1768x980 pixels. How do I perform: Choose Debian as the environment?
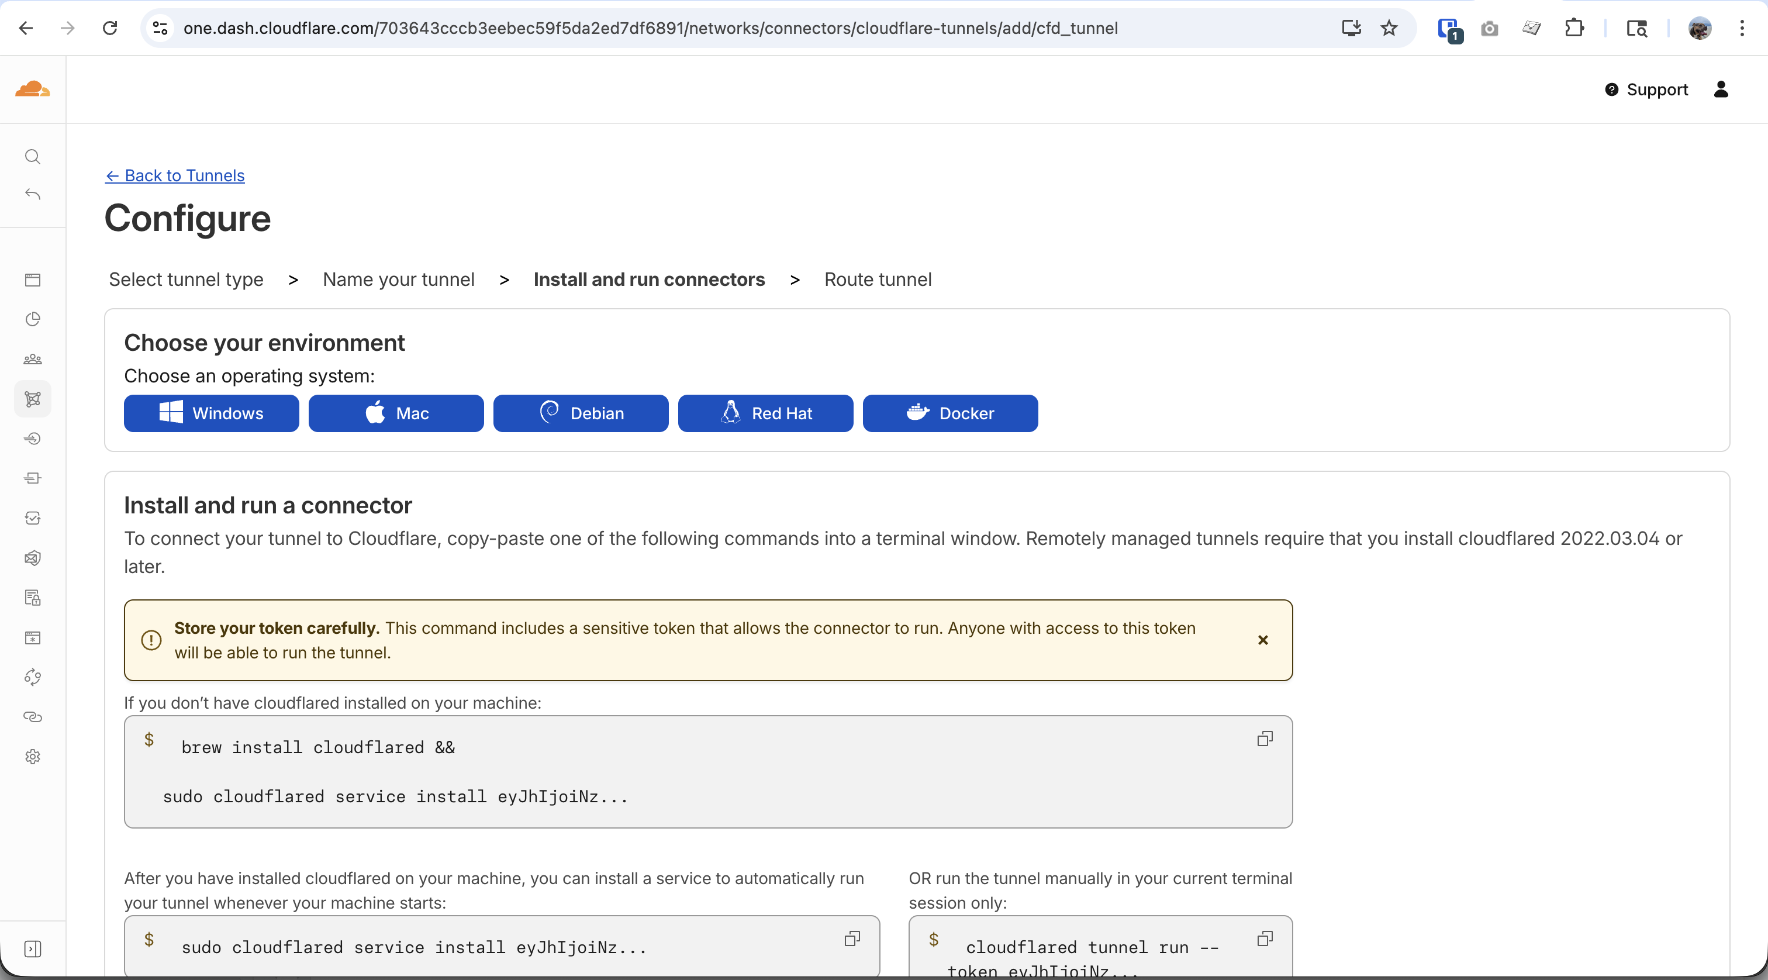581,413
